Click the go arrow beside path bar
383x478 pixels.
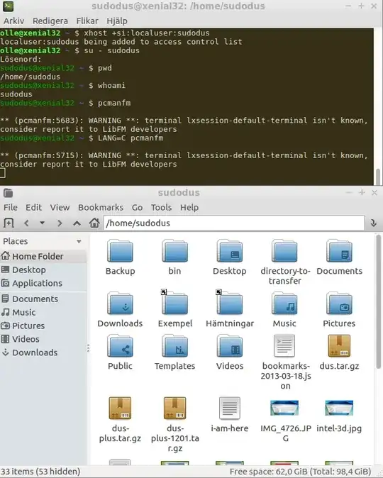pos(374,223)
